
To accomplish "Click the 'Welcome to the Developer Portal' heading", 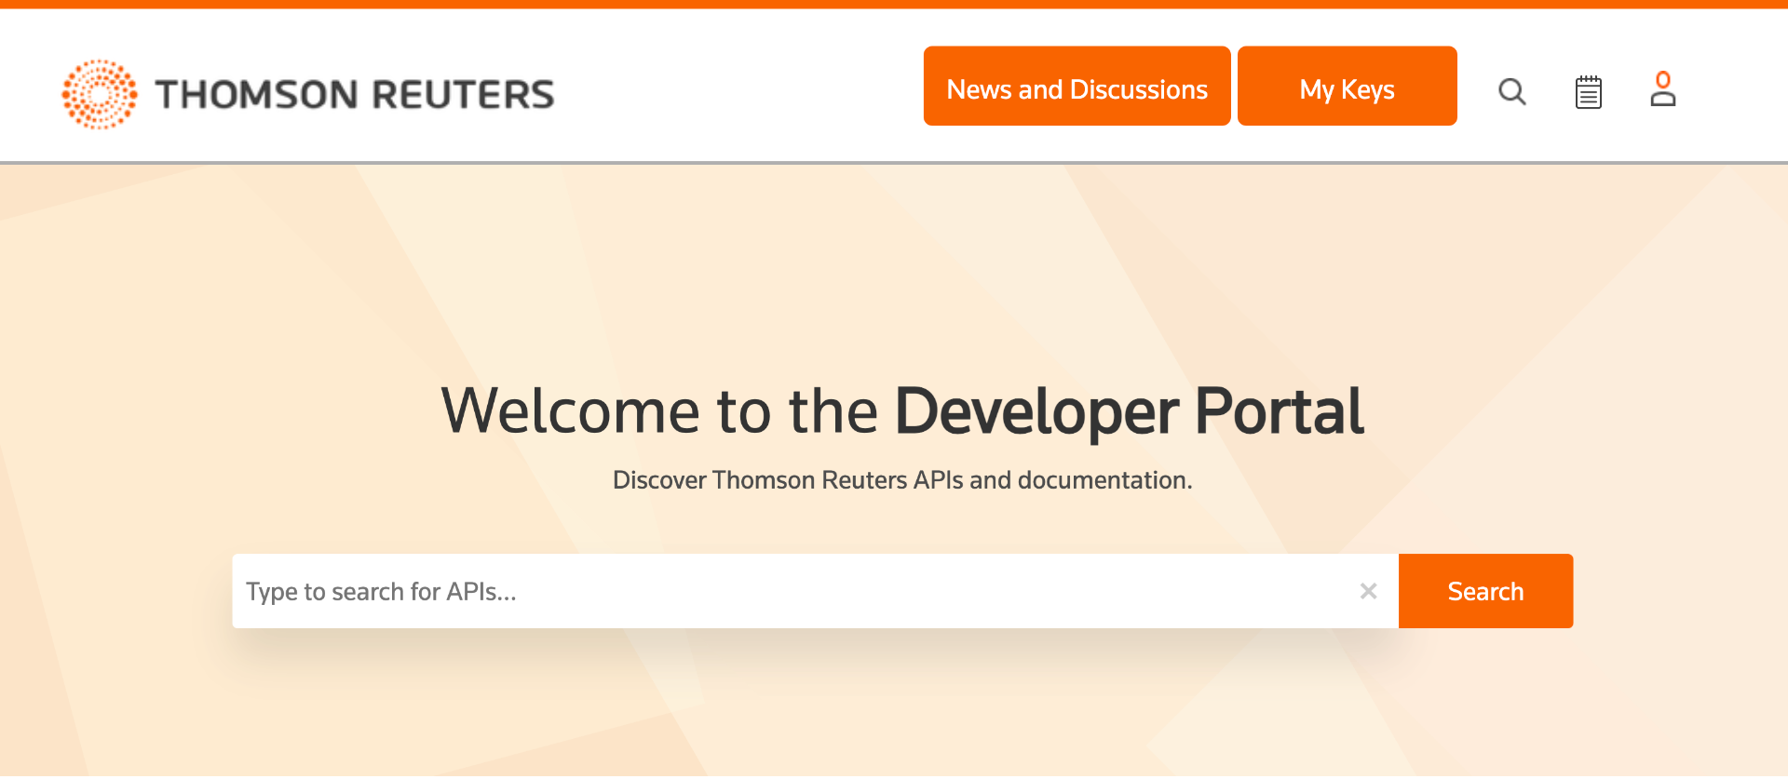I will click(902, 411).
